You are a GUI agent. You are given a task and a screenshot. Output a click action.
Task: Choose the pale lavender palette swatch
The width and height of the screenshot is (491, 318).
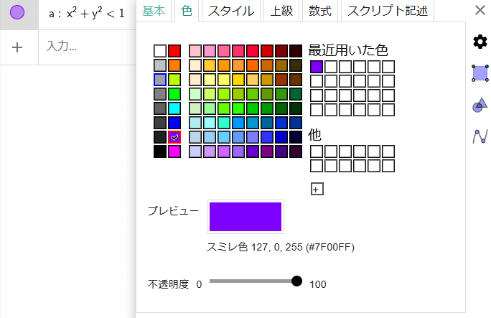coord(195,151)
